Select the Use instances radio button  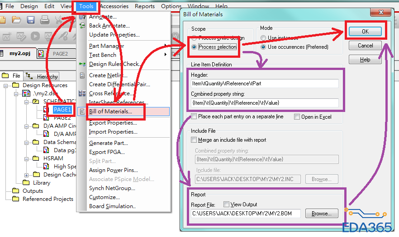coord(263,38)
